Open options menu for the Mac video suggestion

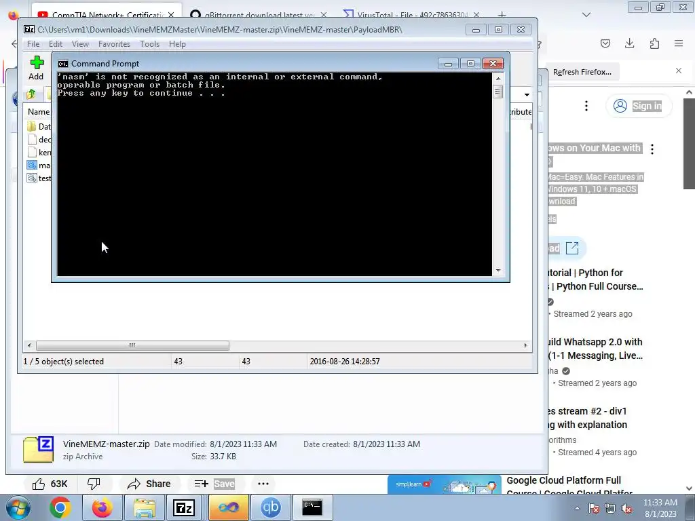[x=652, y=149]
